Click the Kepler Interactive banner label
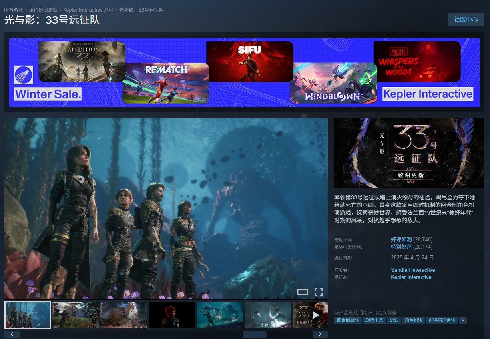This screenshot has width=490, height=339. (x=428, y=94)
